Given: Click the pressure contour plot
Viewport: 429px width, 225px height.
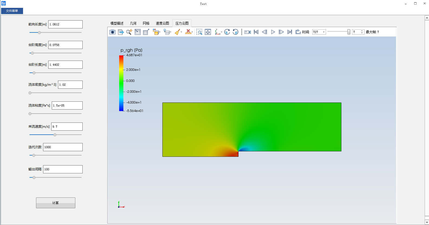Looking at the screenshot, I should click(x=252, y=130).
